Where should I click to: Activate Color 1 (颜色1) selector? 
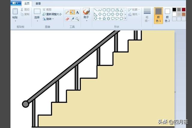(x=158, y=15)
